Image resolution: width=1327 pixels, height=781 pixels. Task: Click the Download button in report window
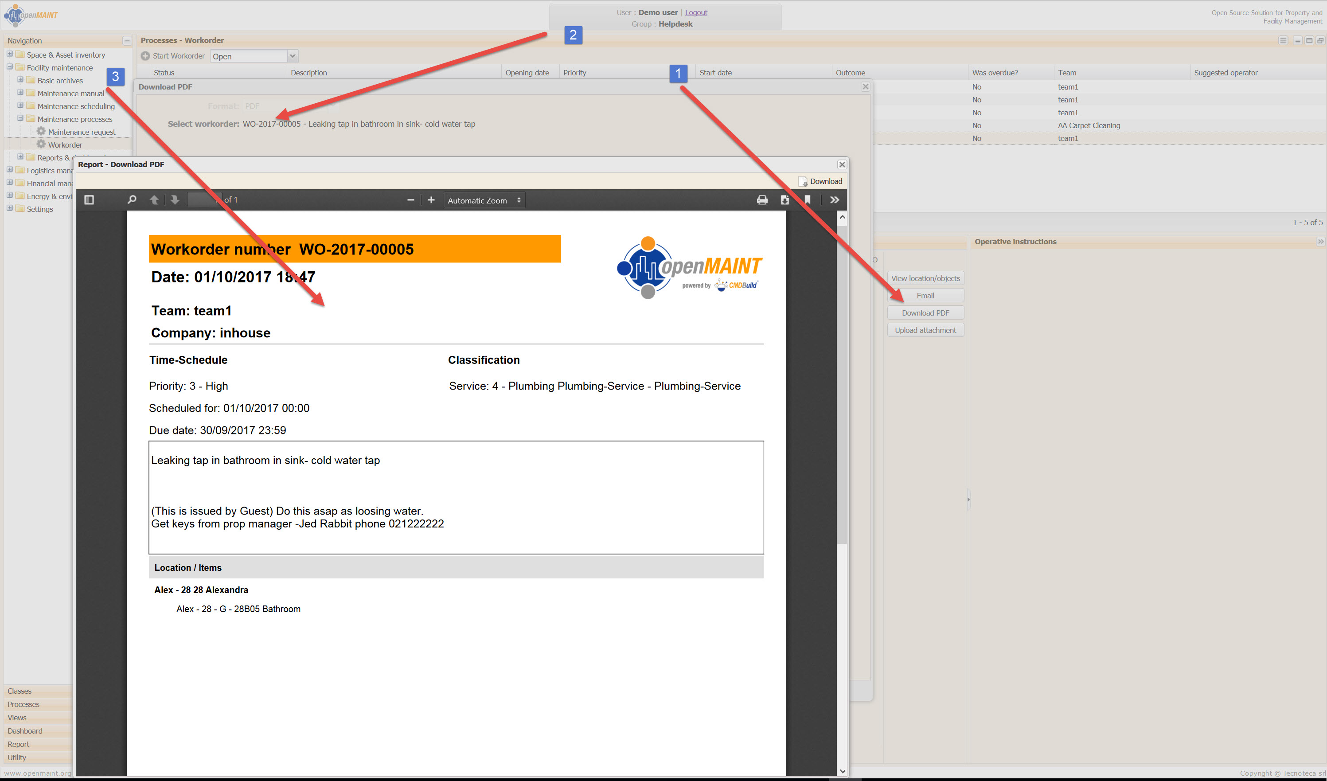820,181
